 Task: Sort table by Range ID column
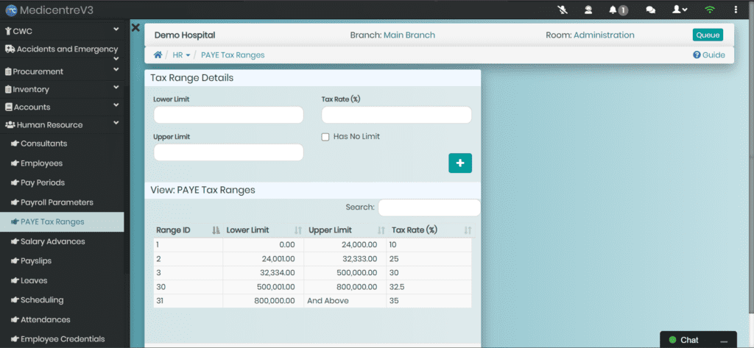(188, 230)
